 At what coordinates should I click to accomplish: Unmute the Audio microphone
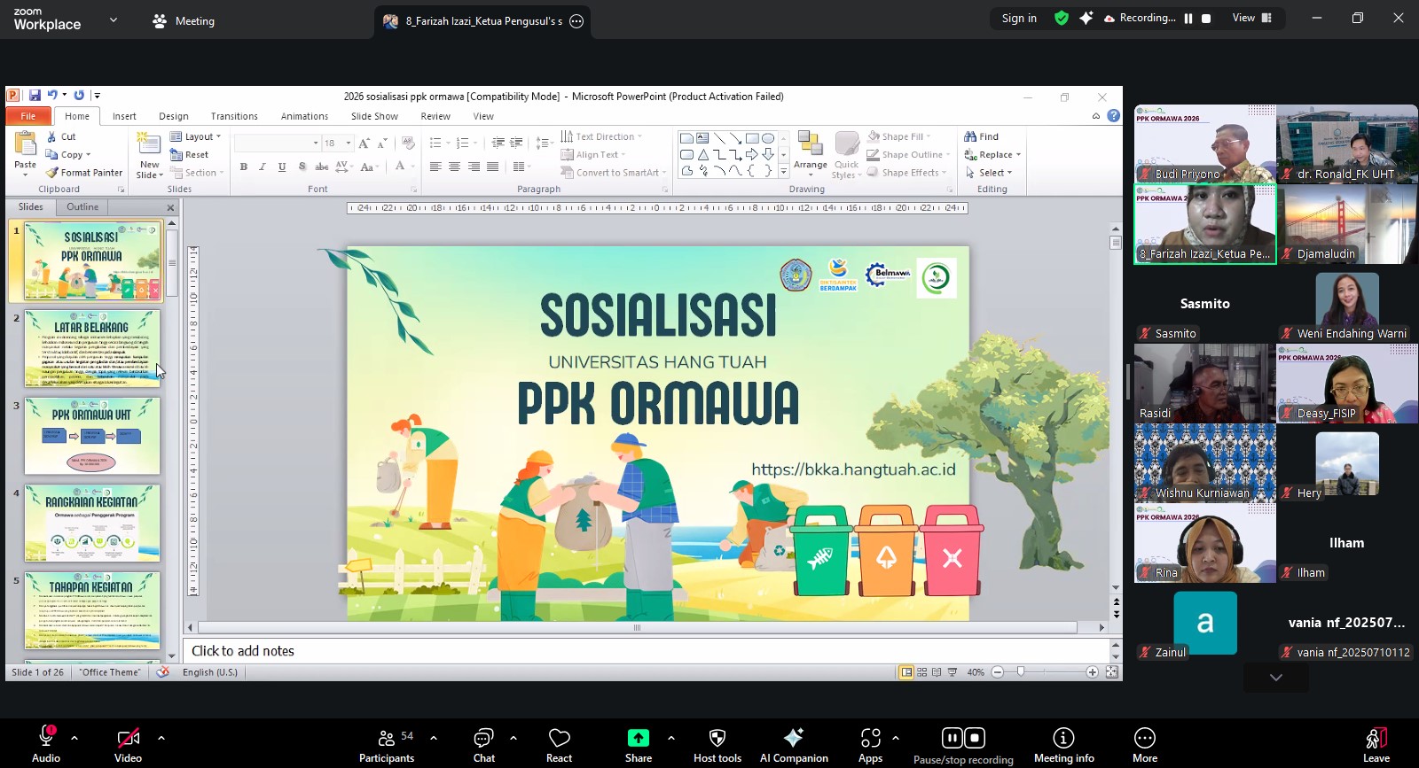(46, 739)
